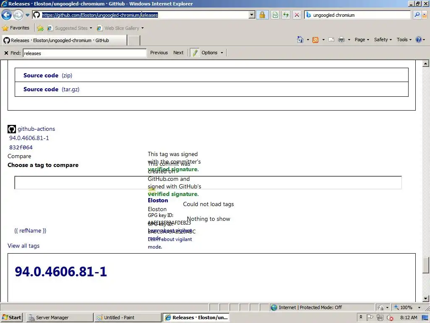Find Next match

pos(178,53)
